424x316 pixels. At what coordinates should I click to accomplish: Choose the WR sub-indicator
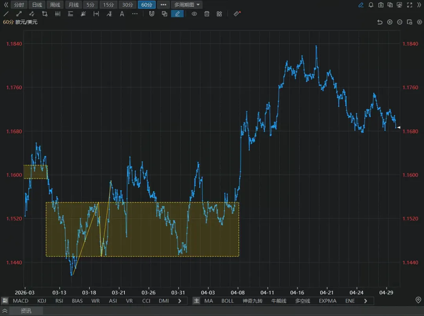[95, 301]
